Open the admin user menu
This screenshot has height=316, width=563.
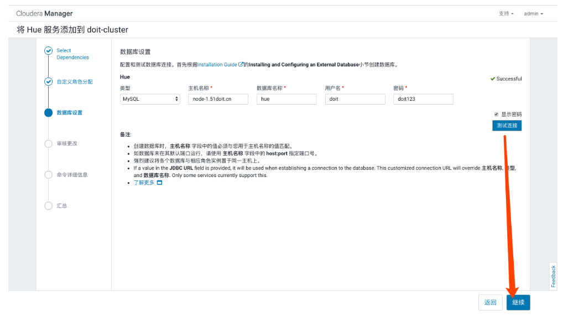click(533, 14)
